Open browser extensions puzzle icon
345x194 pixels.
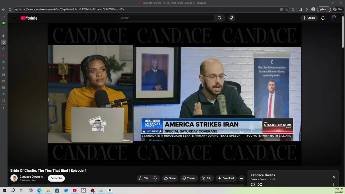click(293, 9)
